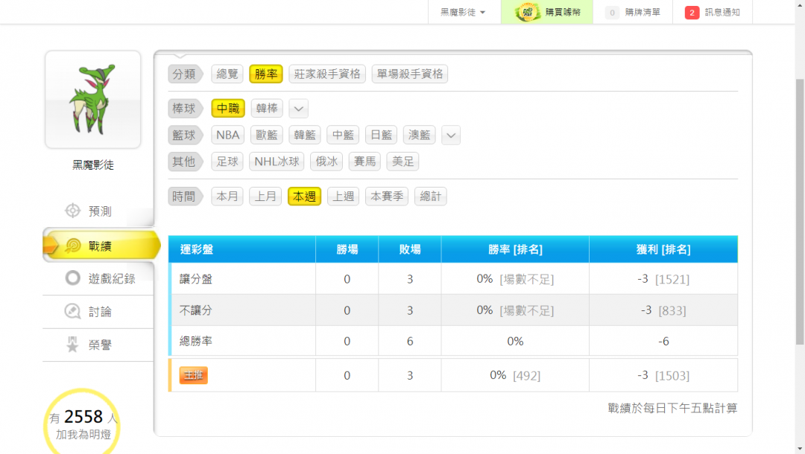The height and width of the screenshot is (454, 805).
Task: Switch time range to 本月
Action: (227, 196)
